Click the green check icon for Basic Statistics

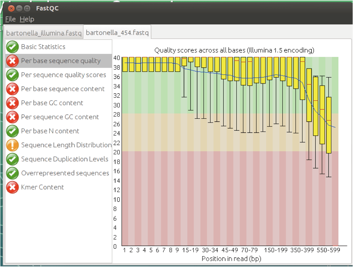coord(12,47)
